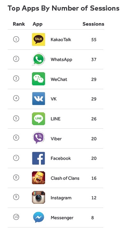The height and width of the screenshot is (232, 125).
Task: Open the Instagram camera icon
Action: (x=38, y=197)
